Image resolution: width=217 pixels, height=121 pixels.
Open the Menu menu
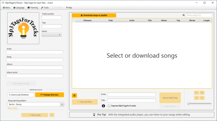[7, 8]
